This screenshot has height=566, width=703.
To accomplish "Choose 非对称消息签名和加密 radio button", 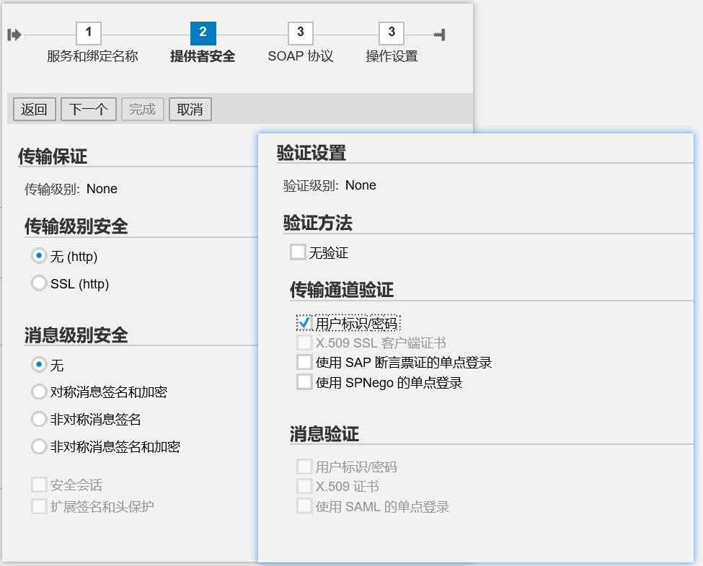I will click(x=39, y=447).
